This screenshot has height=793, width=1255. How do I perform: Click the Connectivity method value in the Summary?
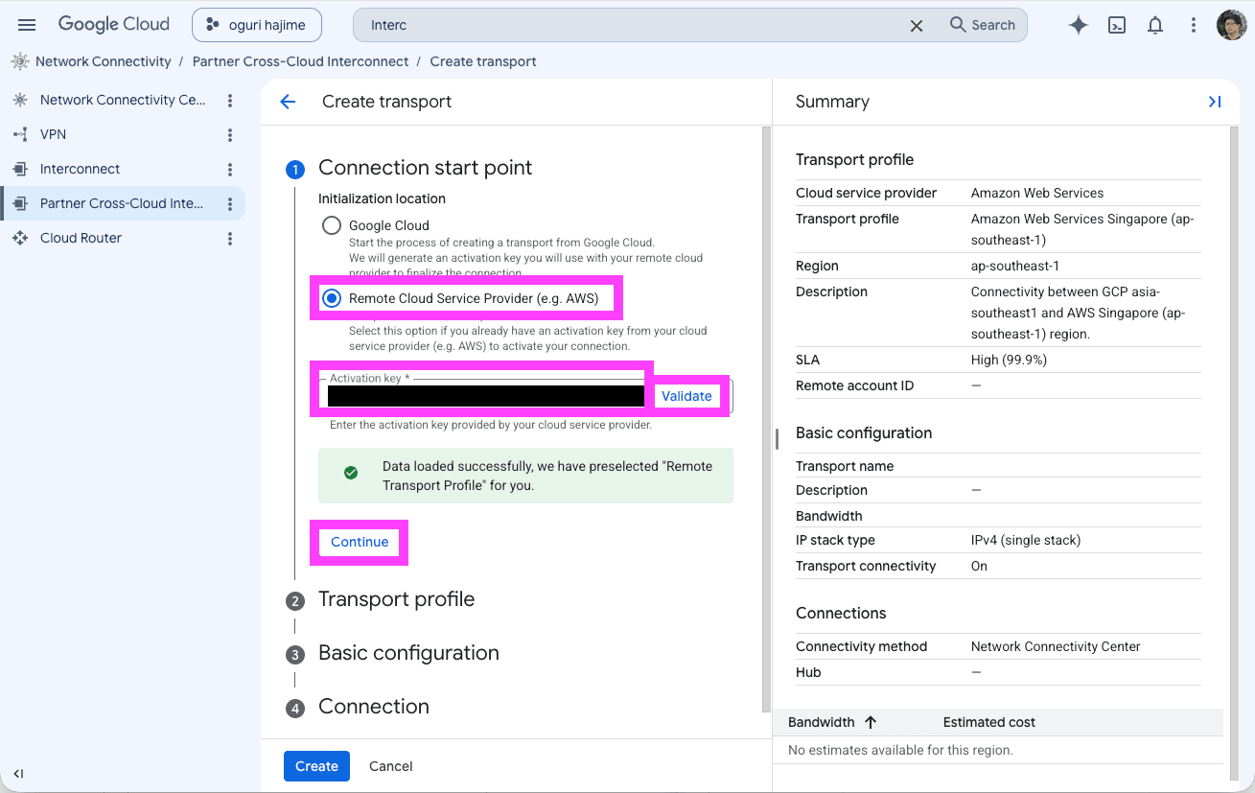(1056, 646)
